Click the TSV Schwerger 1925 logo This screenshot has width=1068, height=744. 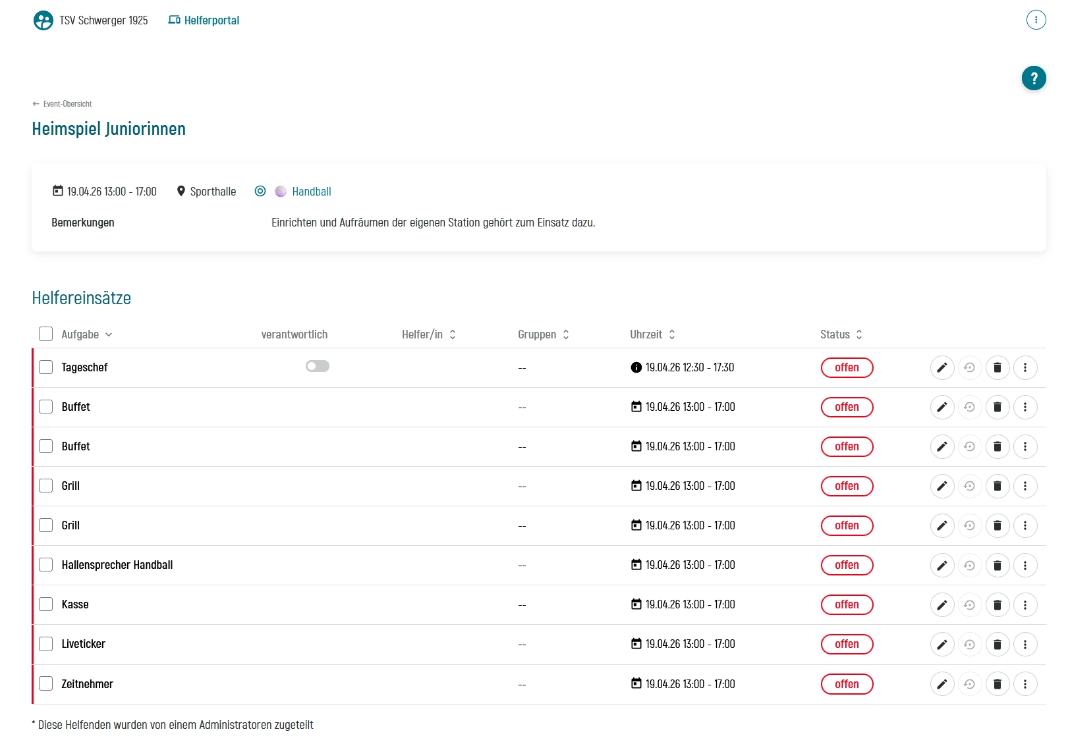pos(43,20)
